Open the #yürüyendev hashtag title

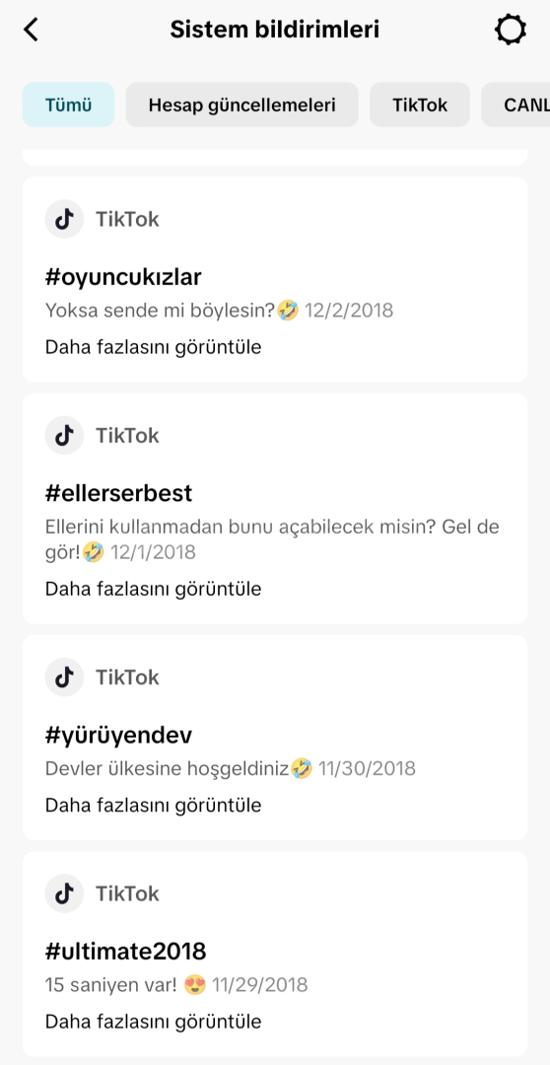(x=119, y=735)
